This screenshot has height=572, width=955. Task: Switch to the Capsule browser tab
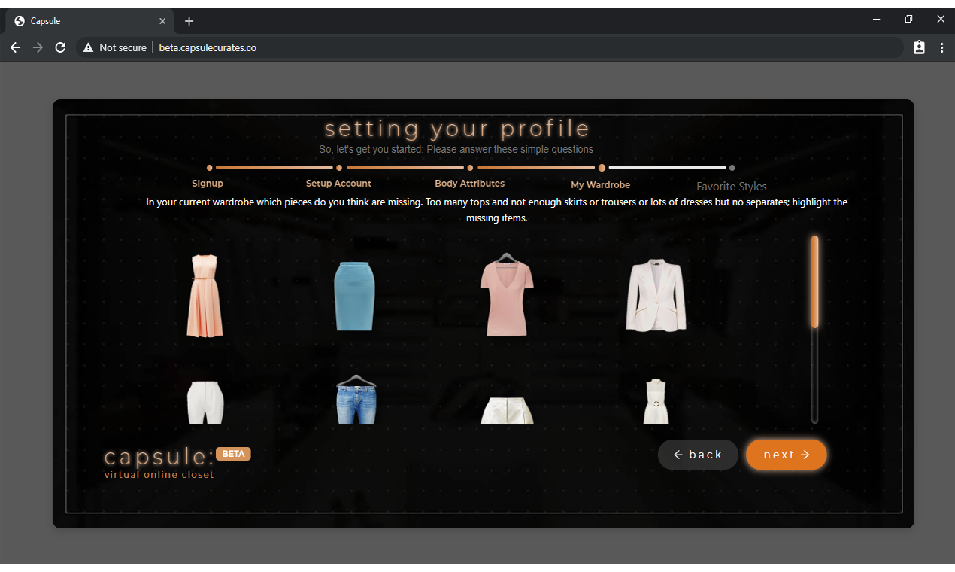tap(83, 20)
